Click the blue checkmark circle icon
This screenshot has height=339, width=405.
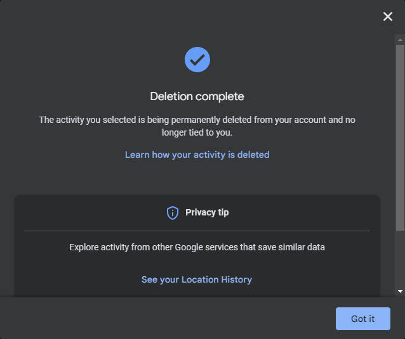197,60
